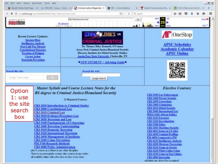Open the History menu
The width and height of the screenshot is (218, 164).
click(x=26, y=3)
